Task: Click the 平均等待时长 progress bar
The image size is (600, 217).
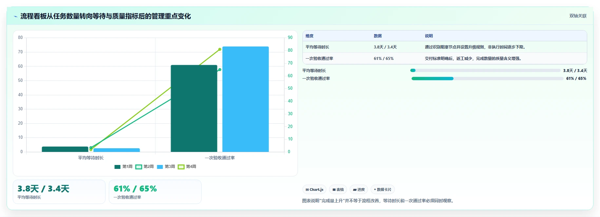Action: (485, 70)
